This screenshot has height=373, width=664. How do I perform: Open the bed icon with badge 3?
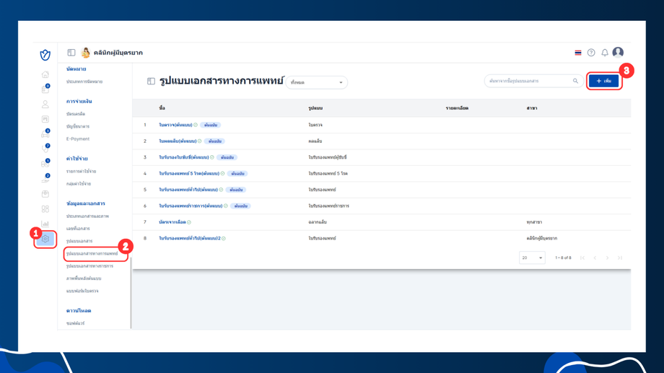45,133
